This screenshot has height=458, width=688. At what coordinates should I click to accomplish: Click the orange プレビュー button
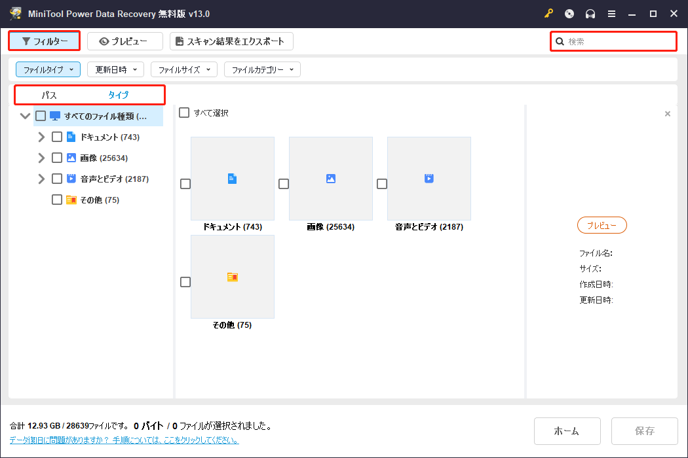click(x=602, y=225)
